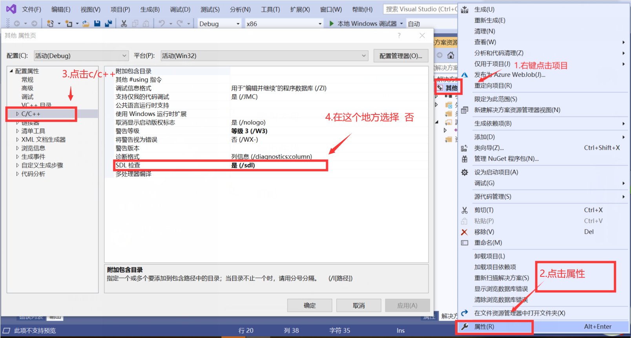Image resolution: width=631 pixels, height=338 pixels.
Task: Click the rename icon beside 重命名(M)
Action: pyautogui.click(x=465, y=243)
